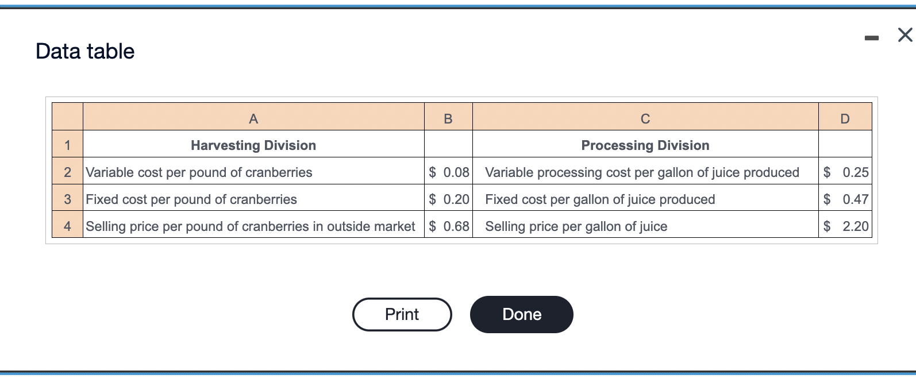Select column header D

point(844,118)
